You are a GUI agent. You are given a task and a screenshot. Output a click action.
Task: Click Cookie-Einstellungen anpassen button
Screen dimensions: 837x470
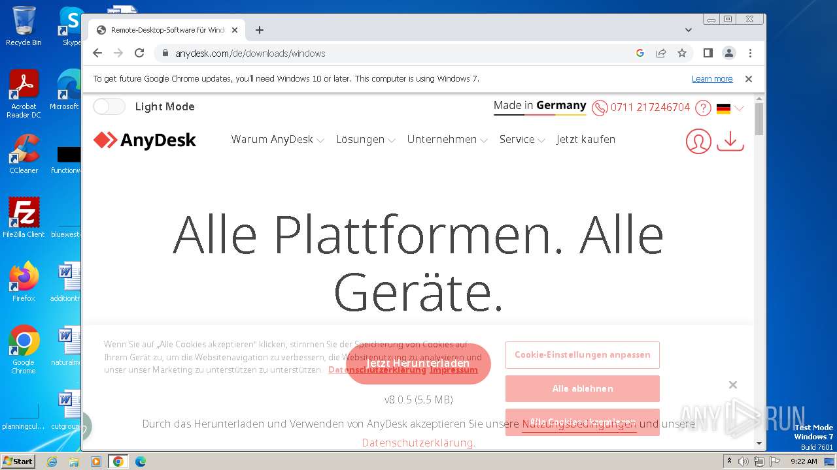pos(582,355)
